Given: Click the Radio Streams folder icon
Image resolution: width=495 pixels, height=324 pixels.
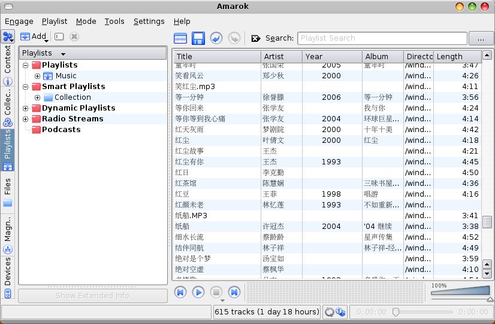Looking at the screenshot, I should click(x=37, y=119).
